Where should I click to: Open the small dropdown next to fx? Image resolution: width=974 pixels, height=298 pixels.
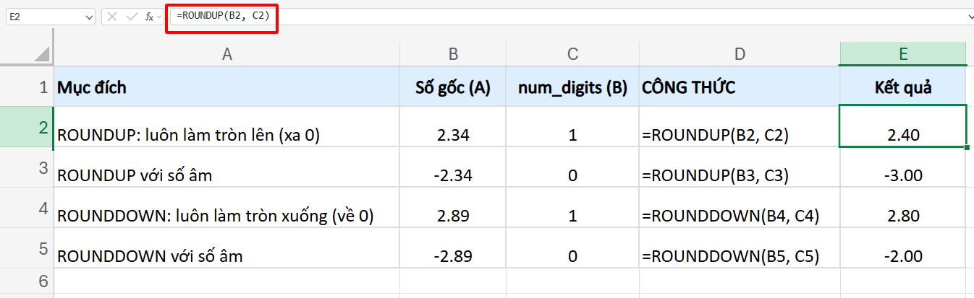click(159, 17)
